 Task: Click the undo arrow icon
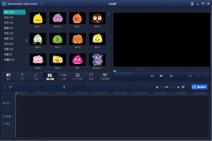pyautogui.click(x=21, y=87)
